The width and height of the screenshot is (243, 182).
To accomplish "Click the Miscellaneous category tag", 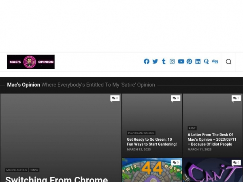I will 17,170.
